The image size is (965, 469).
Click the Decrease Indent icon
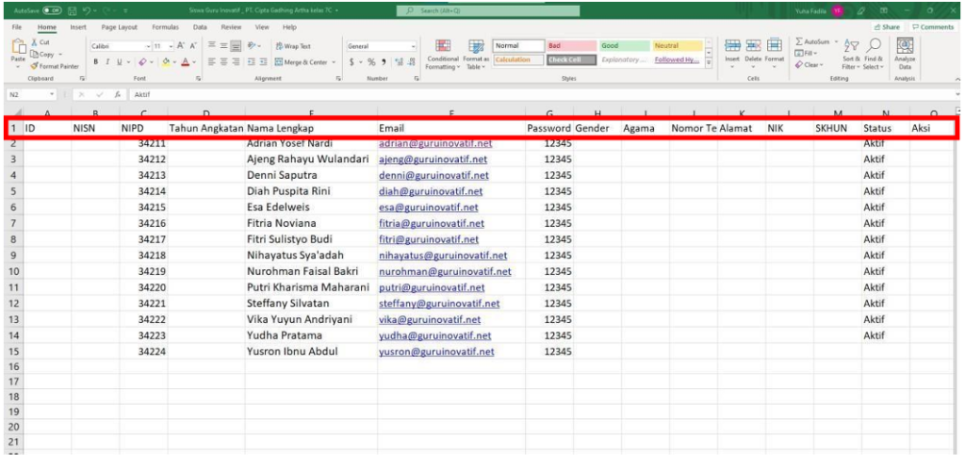(251, 62)
